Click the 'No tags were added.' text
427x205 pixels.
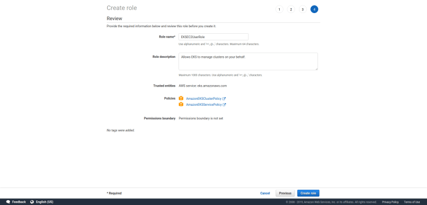coord(120,130)
